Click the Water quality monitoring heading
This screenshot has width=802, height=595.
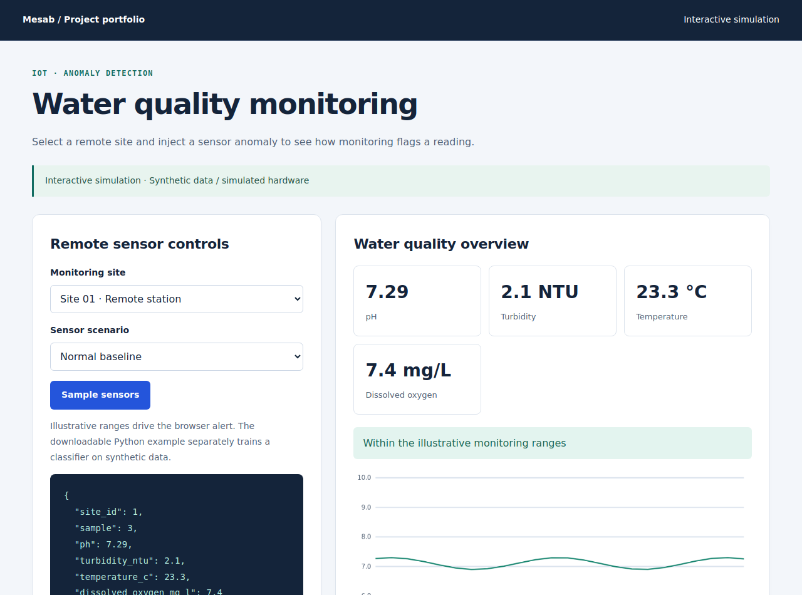[x=225, y=103]
